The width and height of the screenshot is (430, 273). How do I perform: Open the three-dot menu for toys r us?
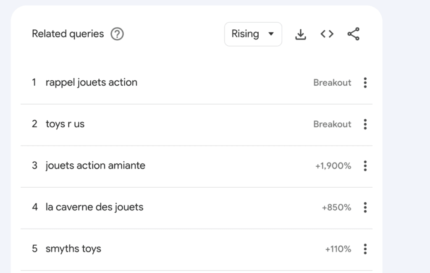(x=365, y=124)
